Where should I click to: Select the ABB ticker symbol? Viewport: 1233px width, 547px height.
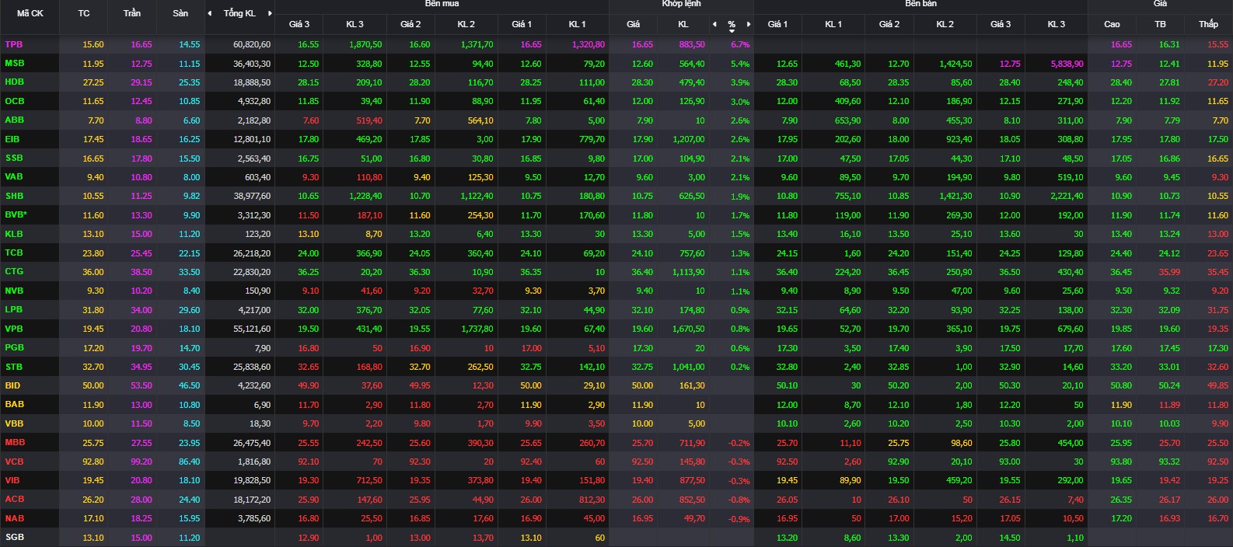coord(15,120)
